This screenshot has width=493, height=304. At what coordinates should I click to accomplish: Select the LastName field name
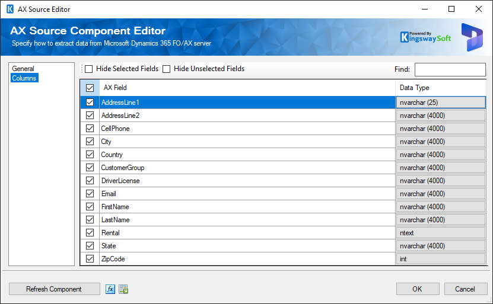[116, 220]
